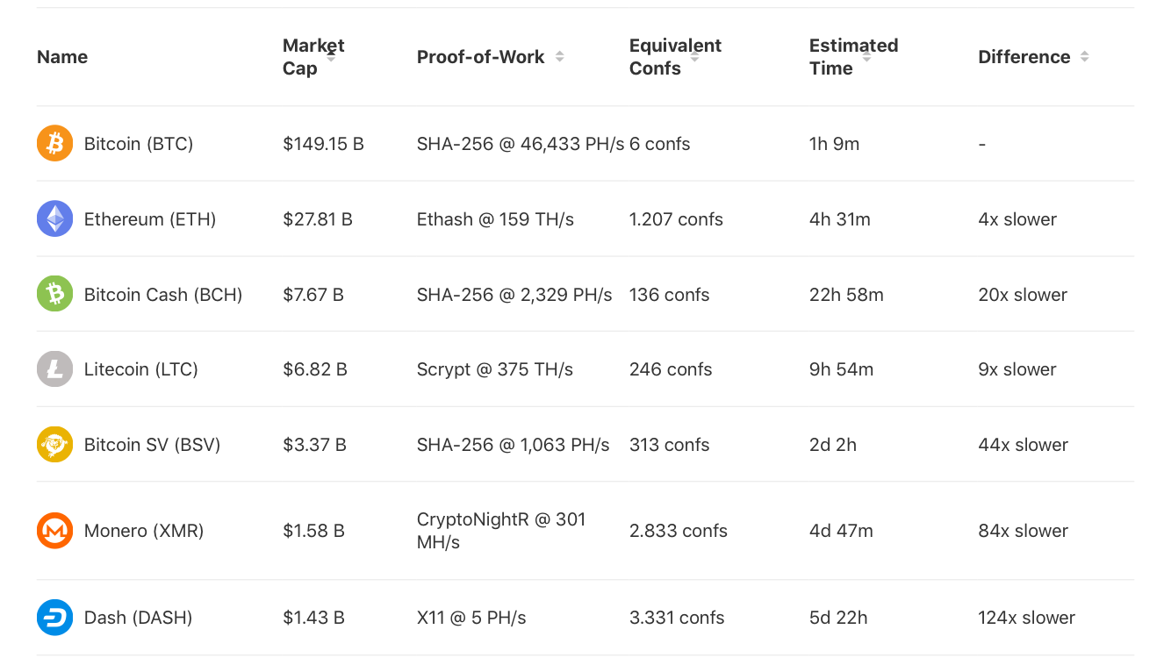Click the Bitcoin Cash (BCH) name
This screenshot has width=1171, height=658.
[163, 295]
